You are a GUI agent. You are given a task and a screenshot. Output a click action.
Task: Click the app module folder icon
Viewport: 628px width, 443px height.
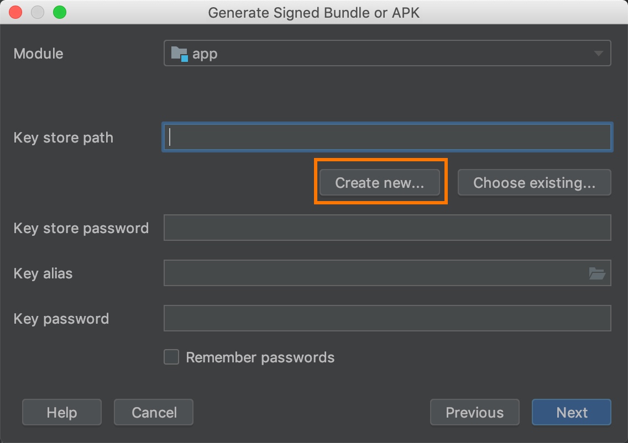point(180,54)
